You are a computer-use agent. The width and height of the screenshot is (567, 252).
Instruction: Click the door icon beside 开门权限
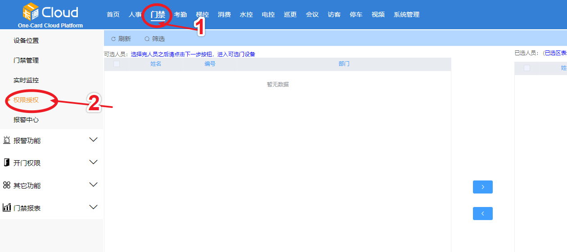pyautogui.click(x=7, y=163)
